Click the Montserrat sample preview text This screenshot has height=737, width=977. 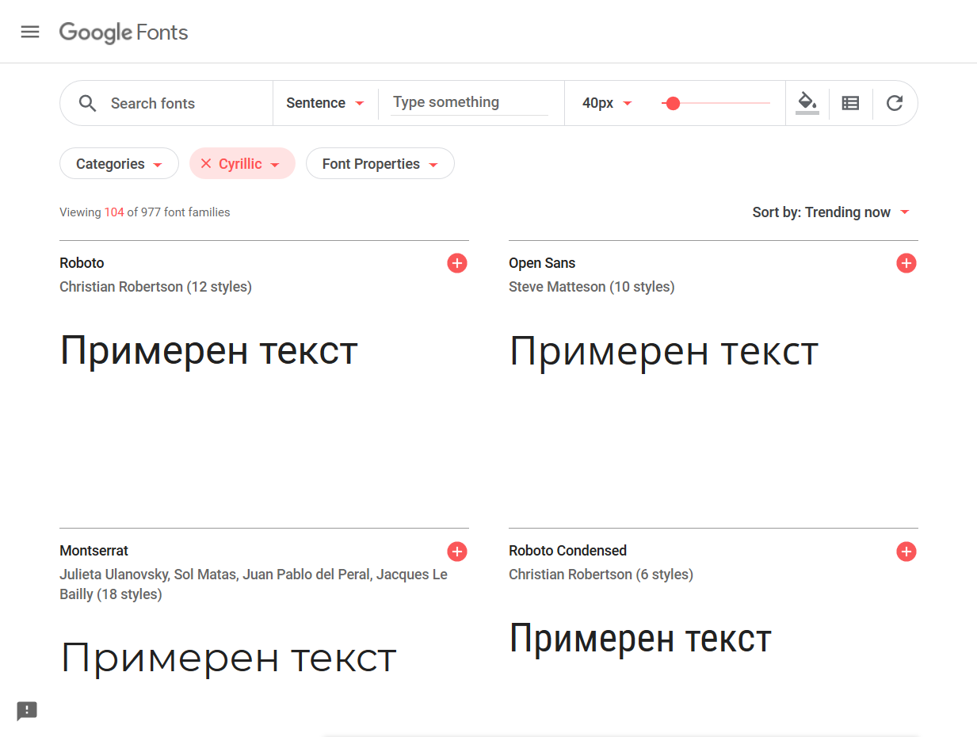pos(228,658)
